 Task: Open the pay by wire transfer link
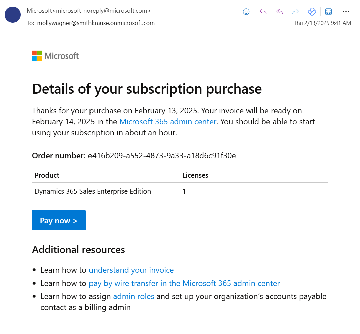[184, 283]
